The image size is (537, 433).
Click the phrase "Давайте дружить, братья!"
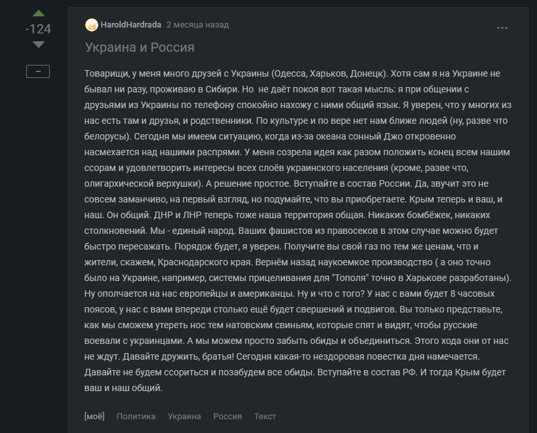coord(178,357)
